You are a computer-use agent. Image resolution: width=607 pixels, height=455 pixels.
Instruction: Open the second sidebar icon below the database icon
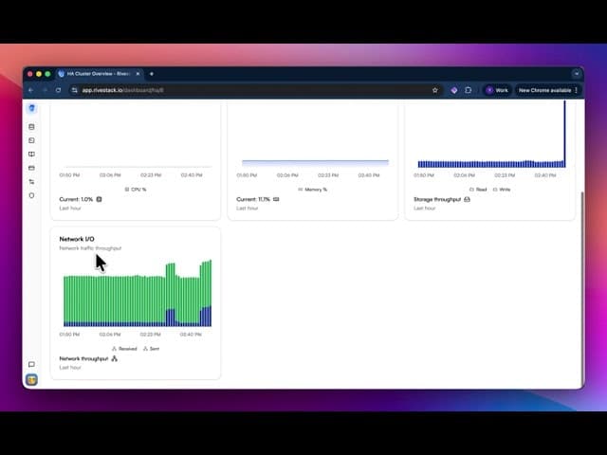point(31,140)
